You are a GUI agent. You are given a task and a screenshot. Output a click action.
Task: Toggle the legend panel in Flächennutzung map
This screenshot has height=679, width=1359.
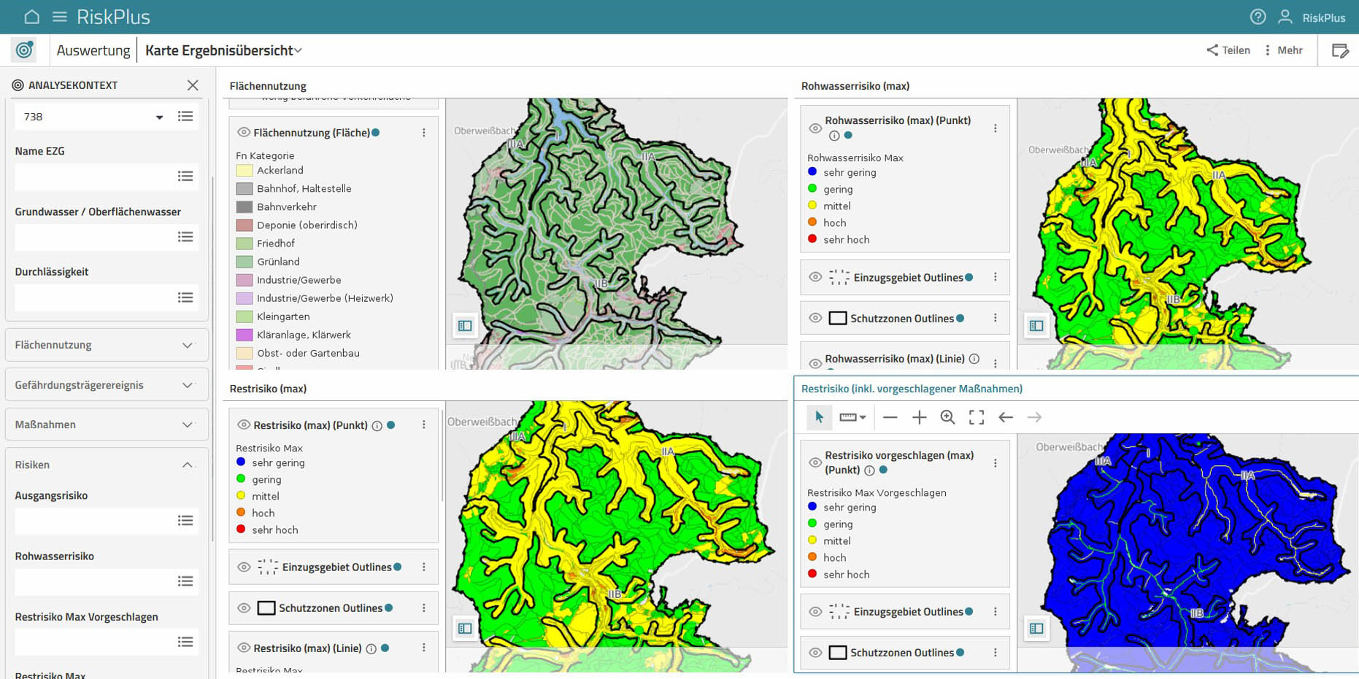[x=465, y=325]
